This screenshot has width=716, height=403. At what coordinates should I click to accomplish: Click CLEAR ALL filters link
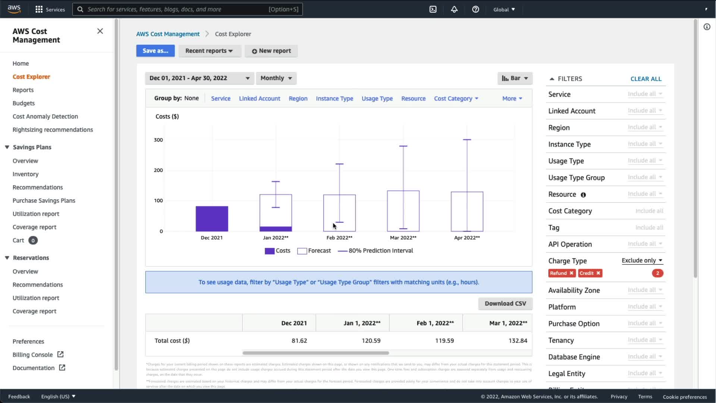point(646,79)
